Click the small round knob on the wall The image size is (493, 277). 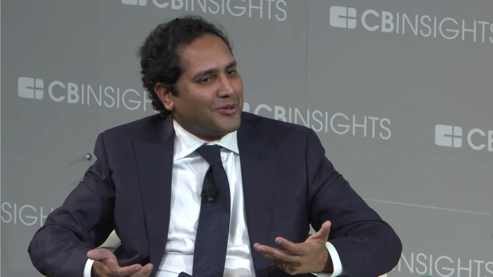(88, 156)
